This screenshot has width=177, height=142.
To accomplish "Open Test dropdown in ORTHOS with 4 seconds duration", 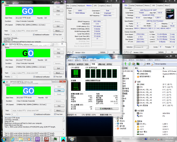I will click(31, 73).
